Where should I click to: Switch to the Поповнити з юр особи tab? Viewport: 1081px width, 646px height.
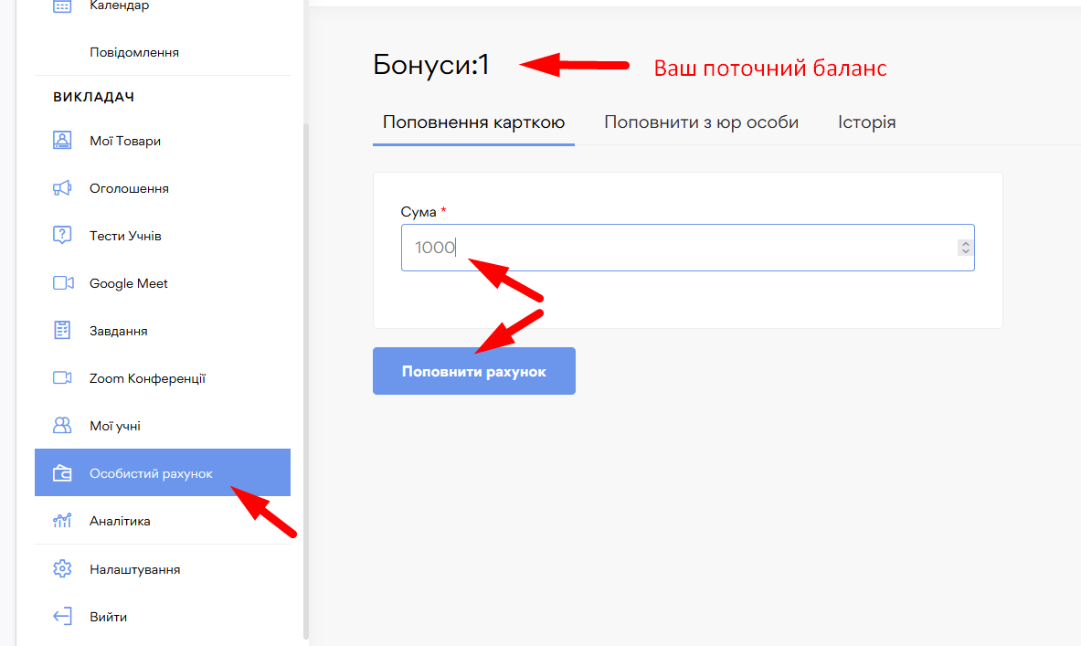pos(701,122)
